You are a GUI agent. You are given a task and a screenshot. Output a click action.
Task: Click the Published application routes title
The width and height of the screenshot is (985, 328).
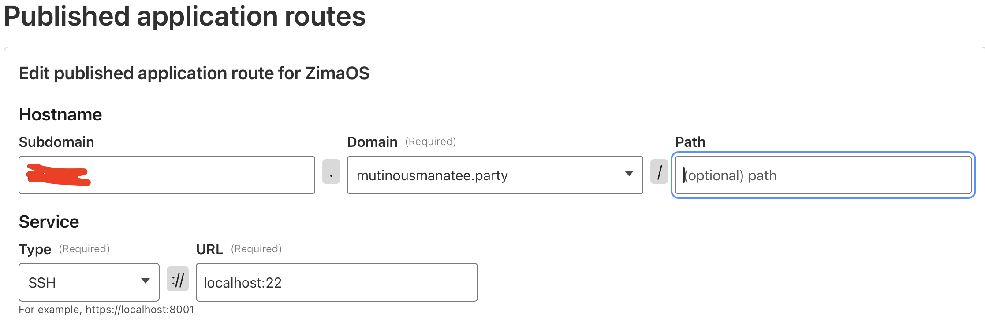click(x=185, y=17)
